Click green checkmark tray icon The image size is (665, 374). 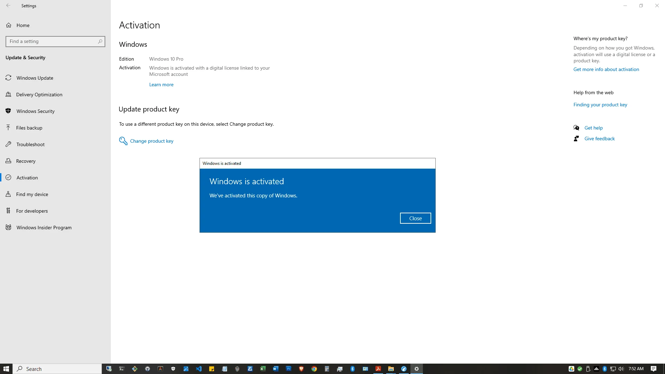coord(580,369)
